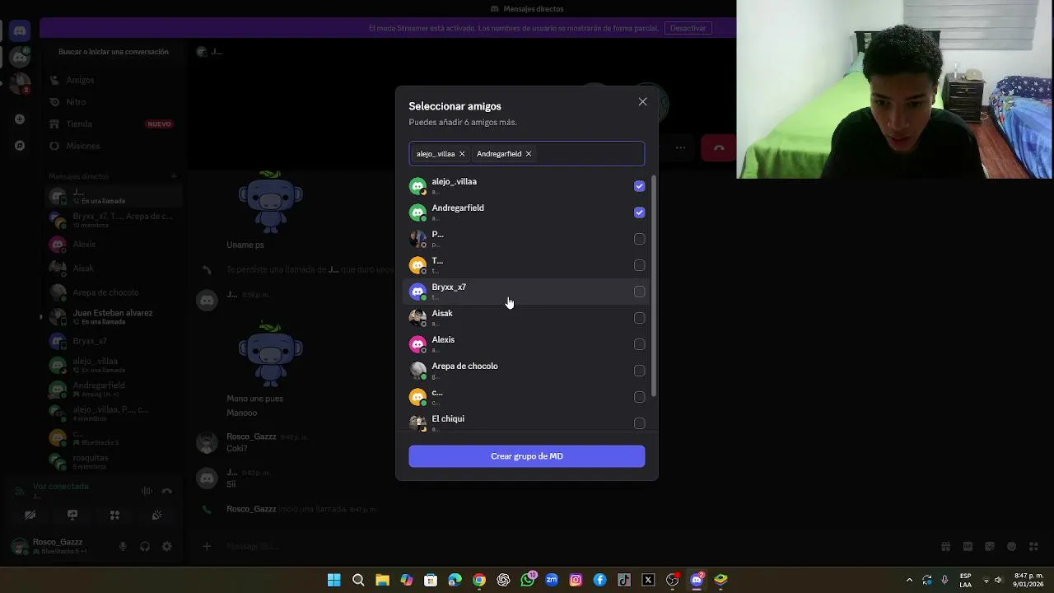
Task: Open TikTok from the taskbar
Action: [x=624, y=580]
